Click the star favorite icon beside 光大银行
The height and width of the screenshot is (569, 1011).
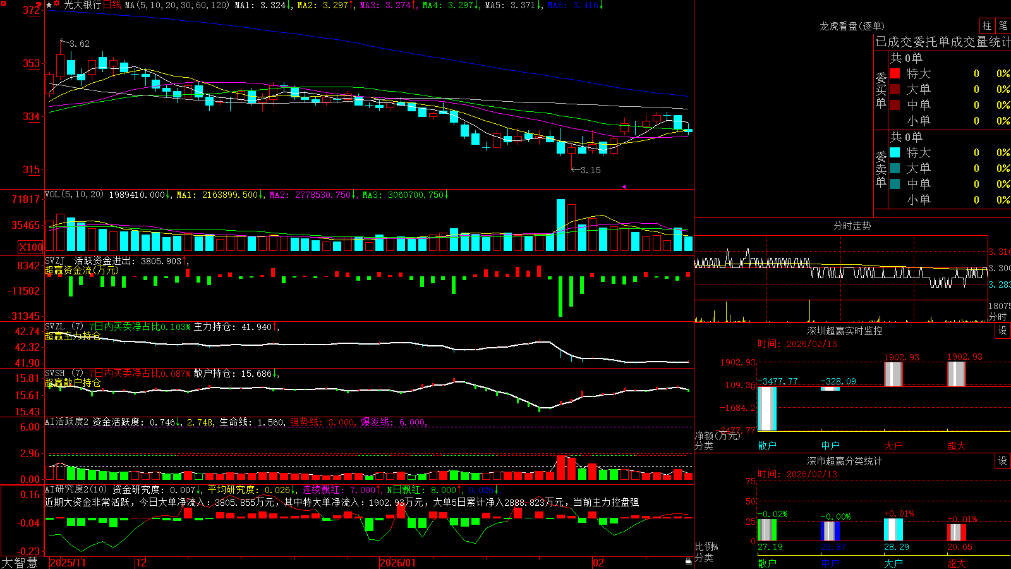pos(49,5)
